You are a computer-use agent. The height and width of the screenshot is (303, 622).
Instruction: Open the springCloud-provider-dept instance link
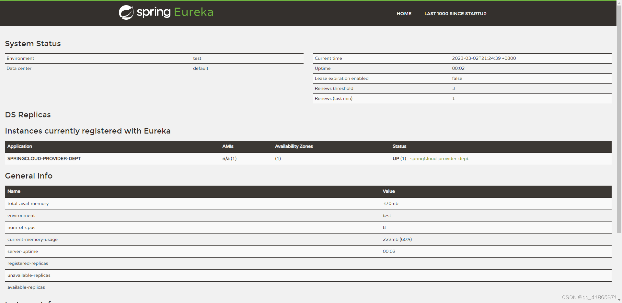tap(439, 158)
